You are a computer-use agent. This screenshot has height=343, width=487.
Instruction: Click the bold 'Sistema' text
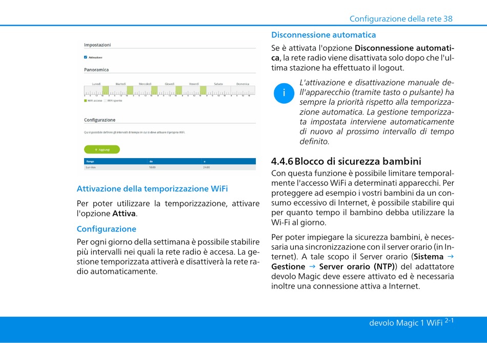pos(429,257)
